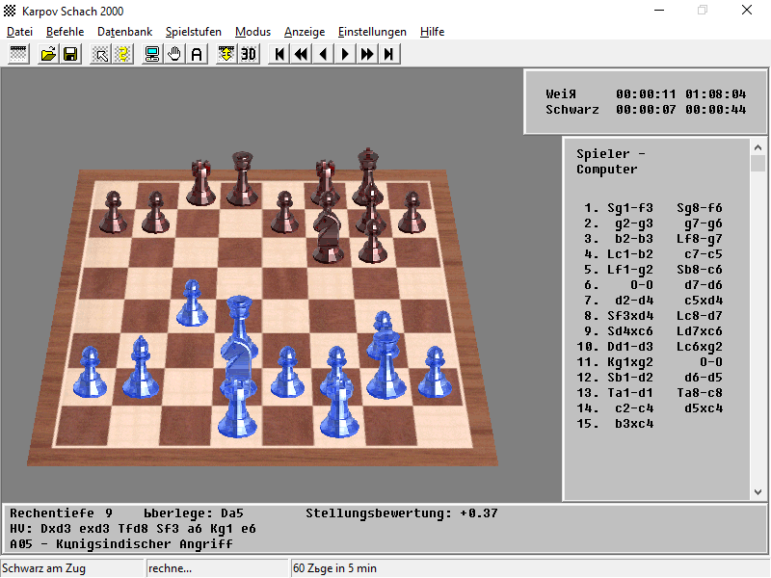Click the computer monitor toolbar icon
The width and height of the screenshot is (771, 578).
(x=152, y=54)
